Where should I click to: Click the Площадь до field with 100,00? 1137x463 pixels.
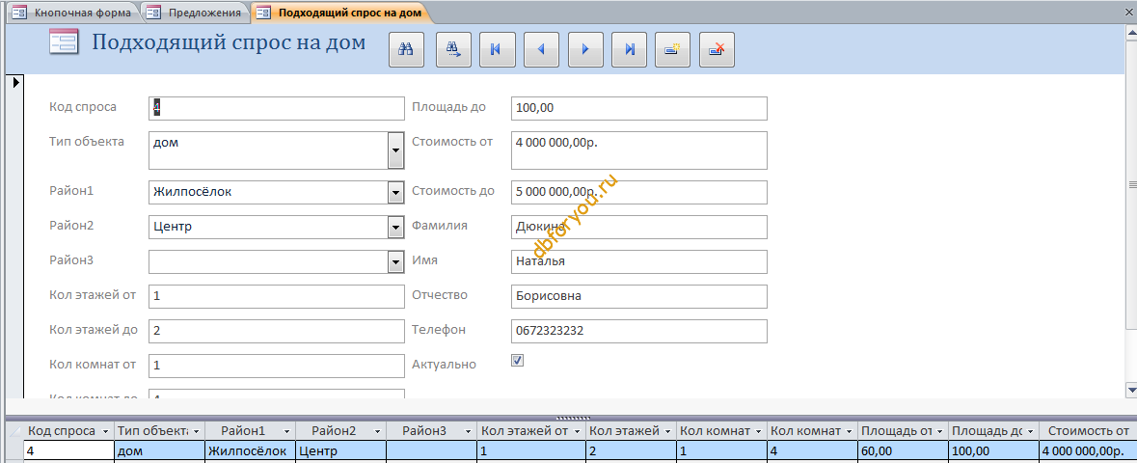tap(638, 108)
